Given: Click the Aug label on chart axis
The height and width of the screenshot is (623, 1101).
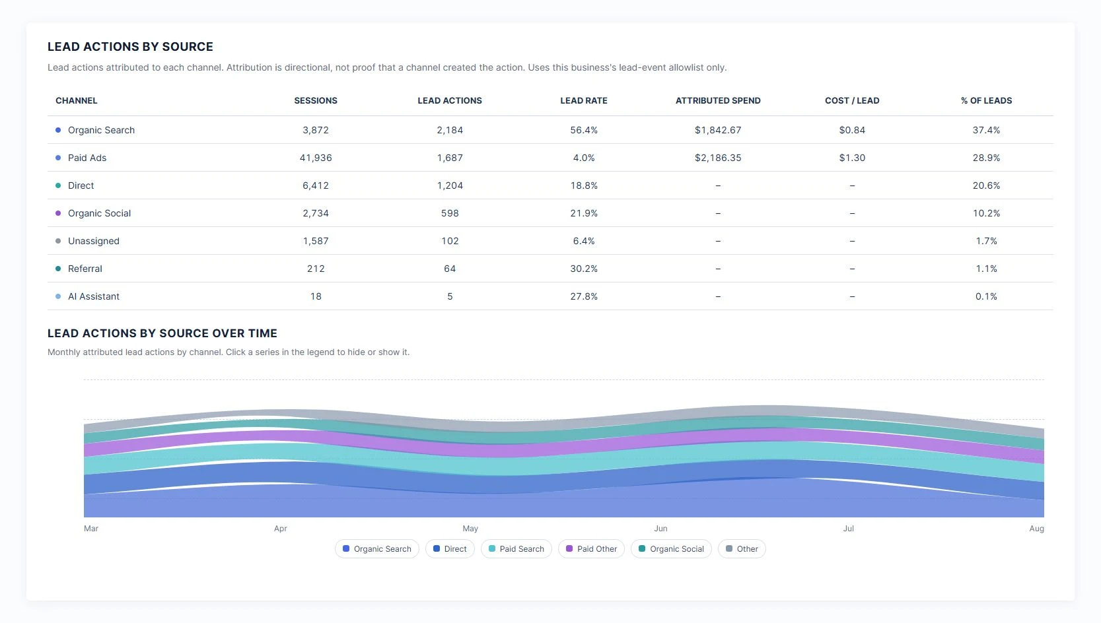Looking at the screenshot, I should pyautogui.click(x=1036, y=529).
